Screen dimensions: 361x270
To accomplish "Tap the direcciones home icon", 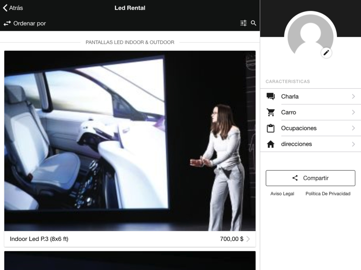I will click(x=270, y=144).
